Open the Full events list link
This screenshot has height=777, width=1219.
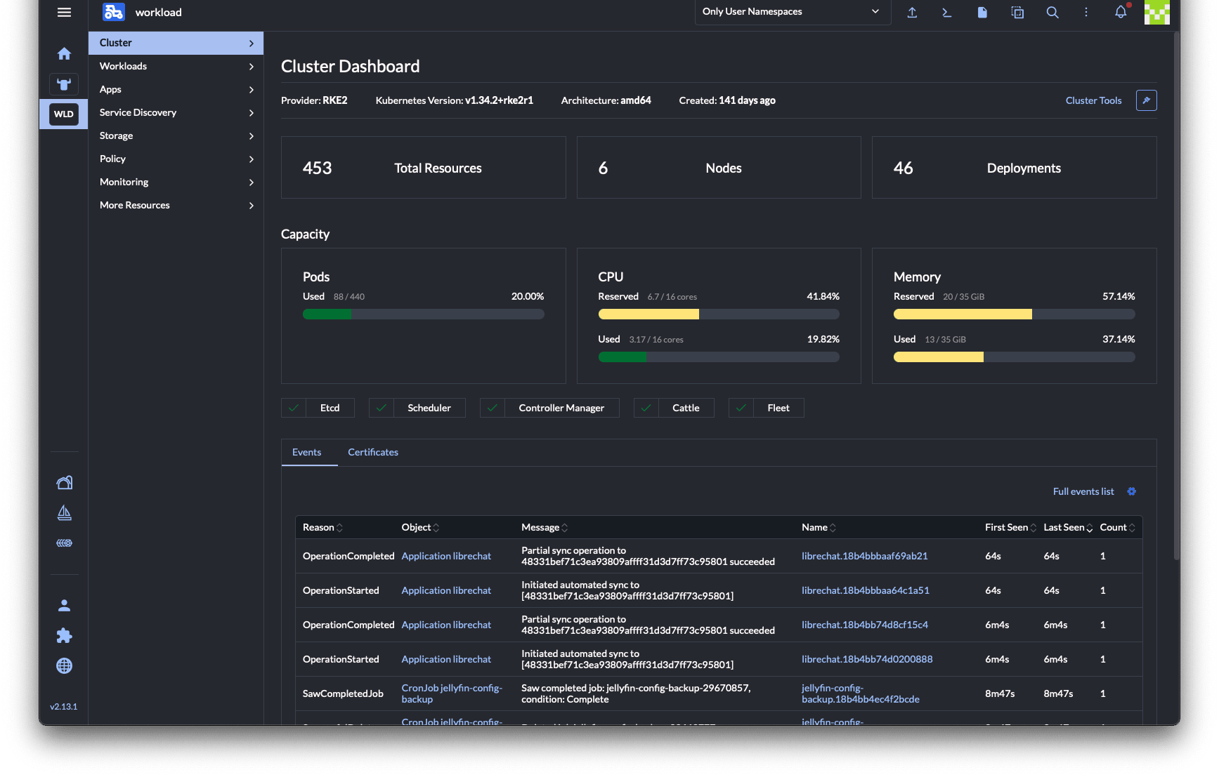click(1083, 491)
